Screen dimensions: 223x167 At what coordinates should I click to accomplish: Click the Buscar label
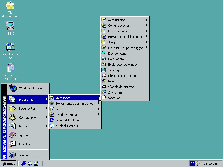click(23, 126)
